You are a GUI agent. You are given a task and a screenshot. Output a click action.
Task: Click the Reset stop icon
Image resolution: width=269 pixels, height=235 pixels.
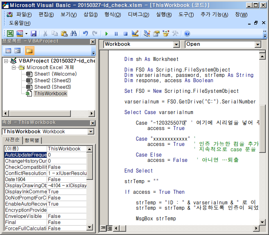click(126, 34)
